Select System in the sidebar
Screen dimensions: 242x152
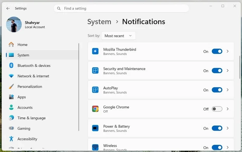[x=42, y=55]
